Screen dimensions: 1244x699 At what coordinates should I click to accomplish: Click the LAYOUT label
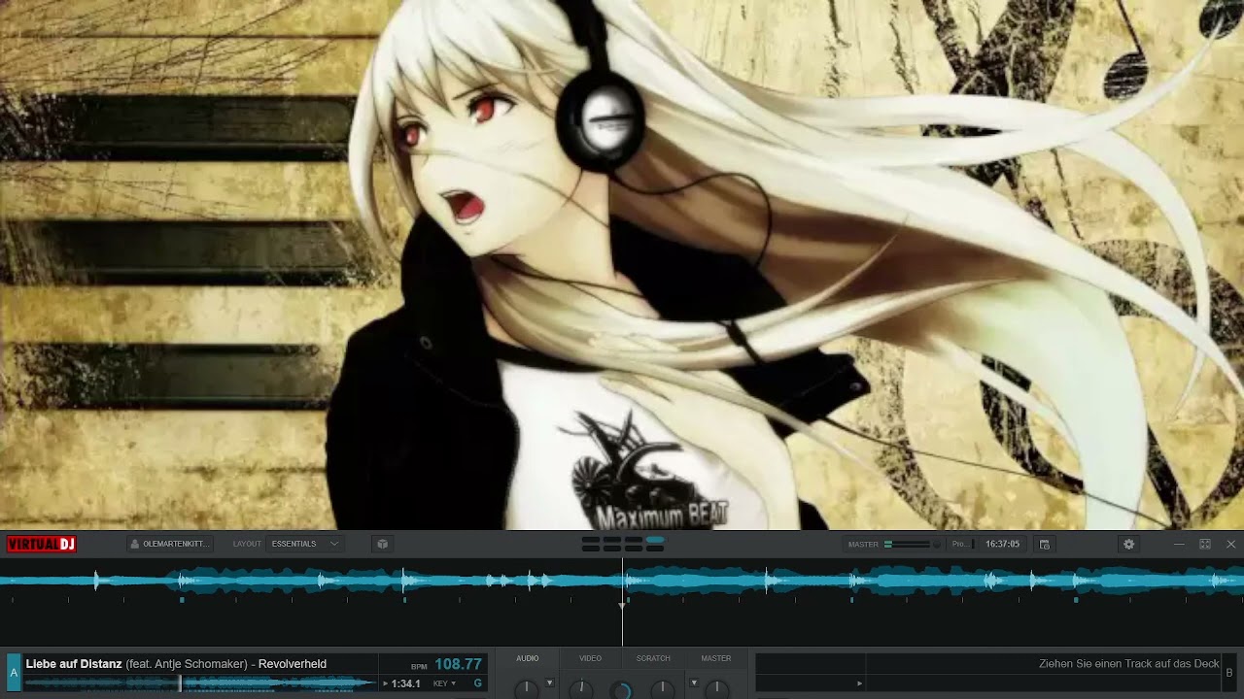[x=247, y=544]
